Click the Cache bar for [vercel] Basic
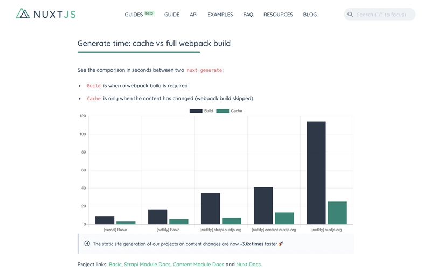This screenshot has height=278, width=431. [x=126, y=223]
